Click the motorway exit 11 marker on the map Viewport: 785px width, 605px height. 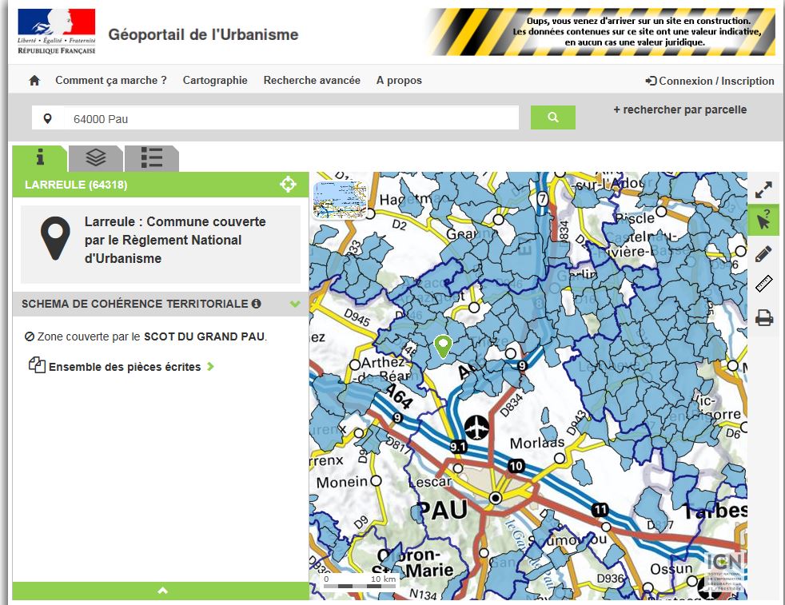click(x=600, y=510)
